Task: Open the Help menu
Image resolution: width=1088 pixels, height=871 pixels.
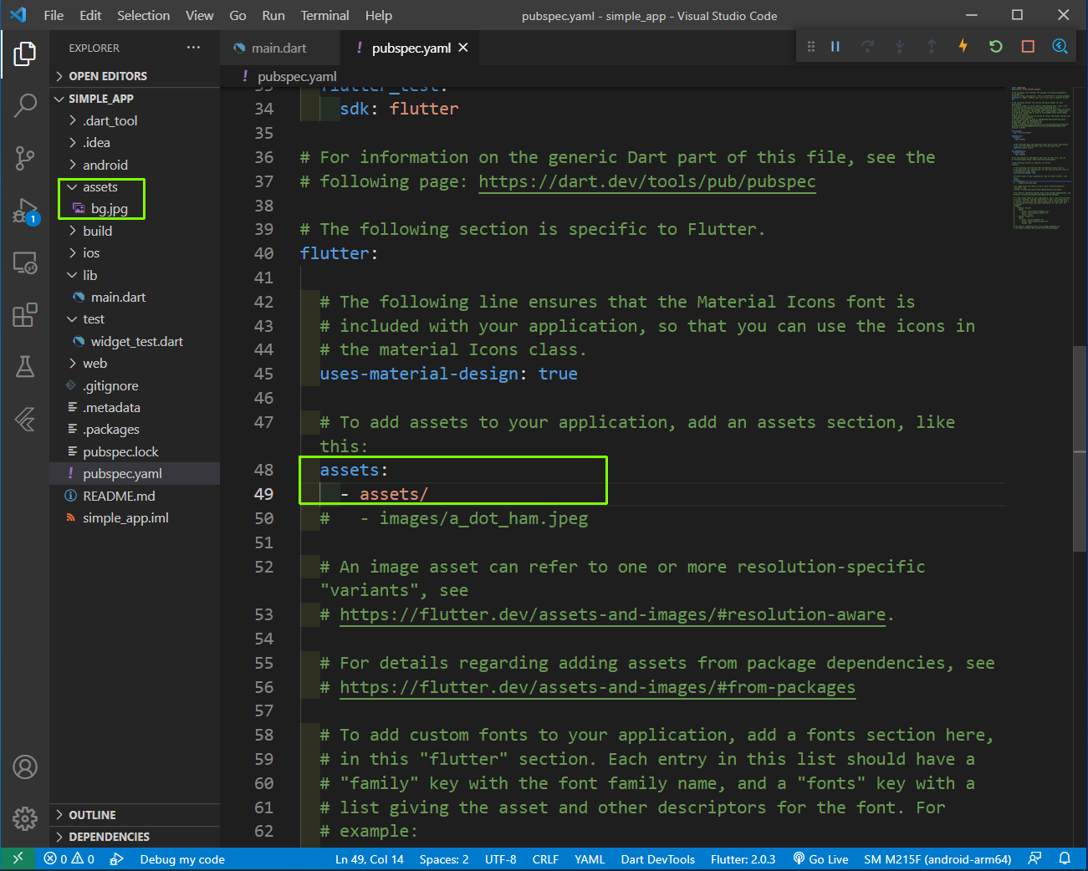Action: [x=378, y=15]
